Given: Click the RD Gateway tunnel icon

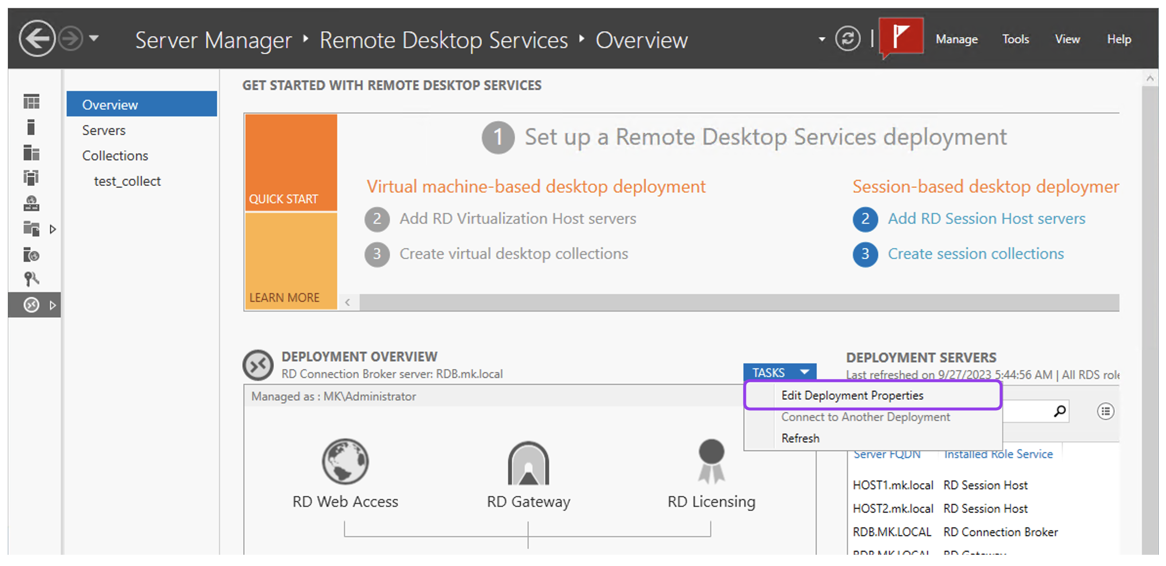Looking at the screenshot, I should (x=528, y=463).
